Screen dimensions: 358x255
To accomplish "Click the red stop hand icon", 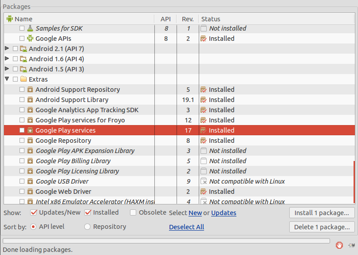I will click(339, 245).
